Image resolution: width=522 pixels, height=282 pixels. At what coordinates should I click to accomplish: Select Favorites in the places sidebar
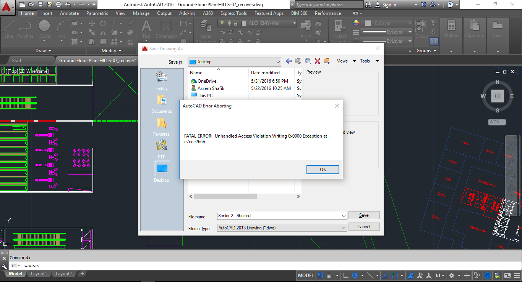click(161, 127)
